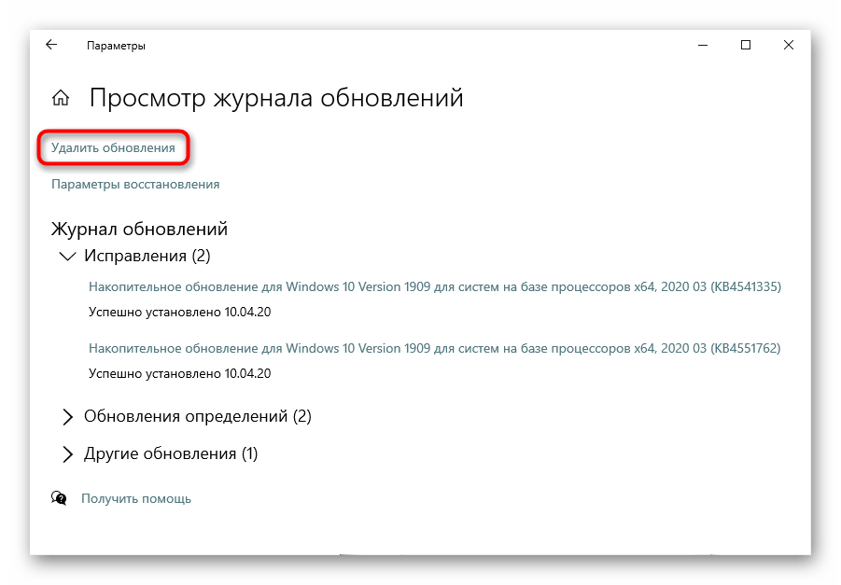Click the Просмотр журнала обновлений page heading

click(x=275, y=98)
